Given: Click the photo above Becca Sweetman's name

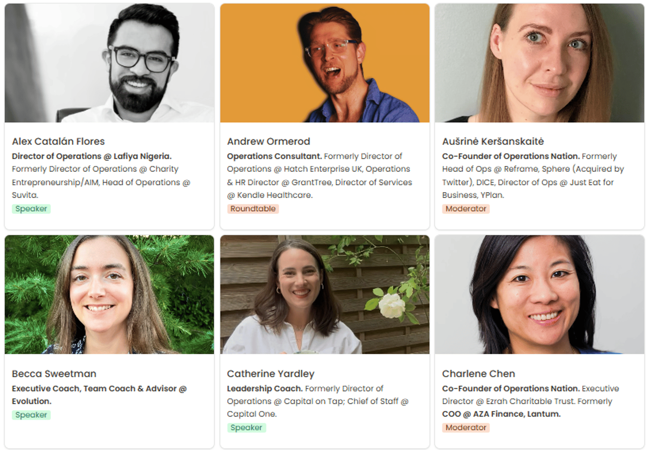Looking at the screenshot, I should coord(109,294).
